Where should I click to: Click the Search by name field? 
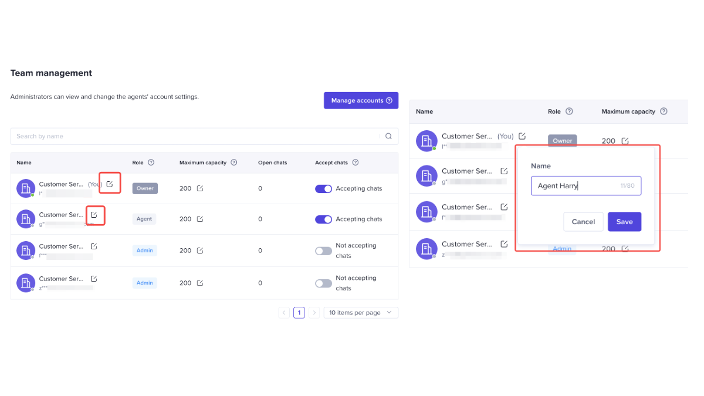[x=194, y=136]
